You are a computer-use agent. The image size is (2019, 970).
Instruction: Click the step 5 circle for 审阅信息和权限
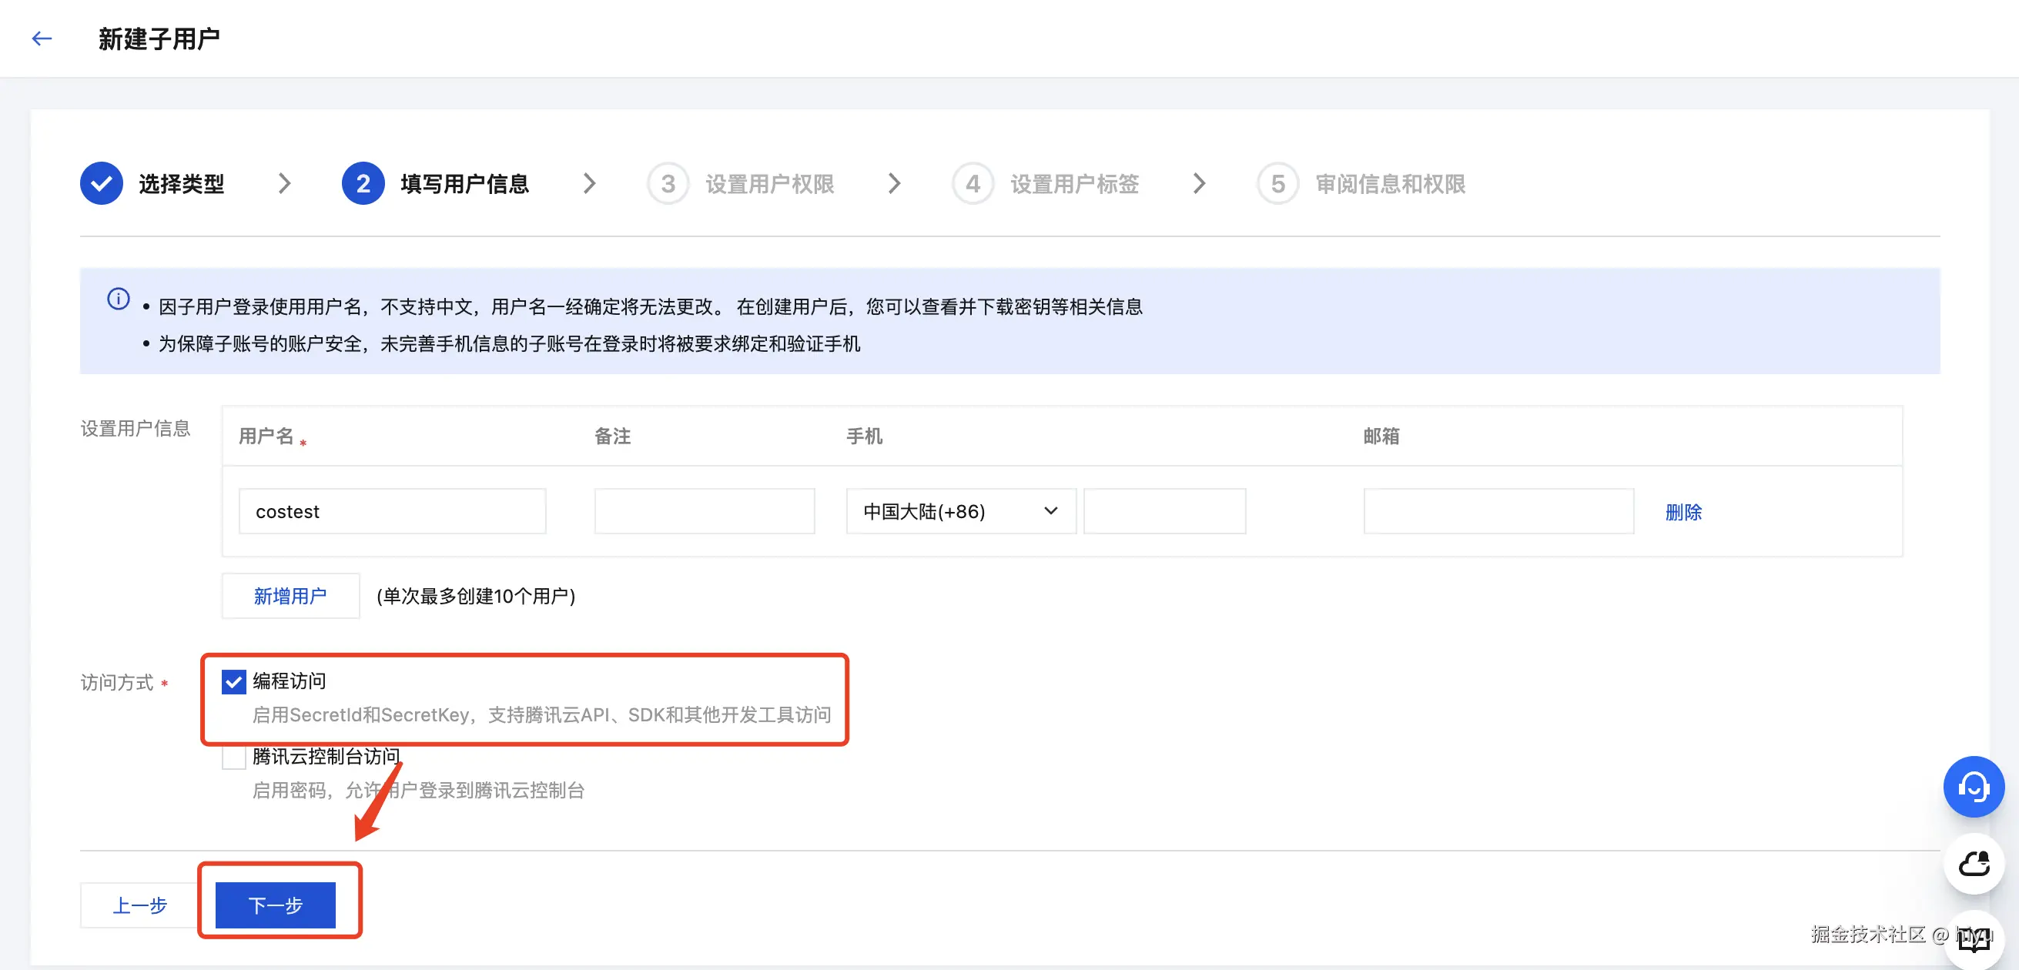(1277, 183)
